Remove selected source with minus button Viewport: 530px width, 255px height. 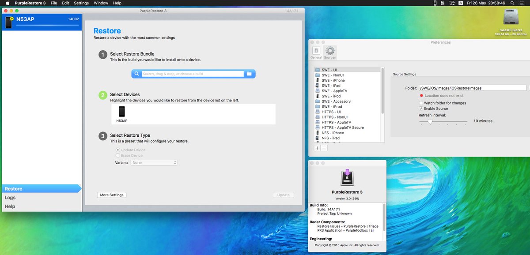pos(324,148)
